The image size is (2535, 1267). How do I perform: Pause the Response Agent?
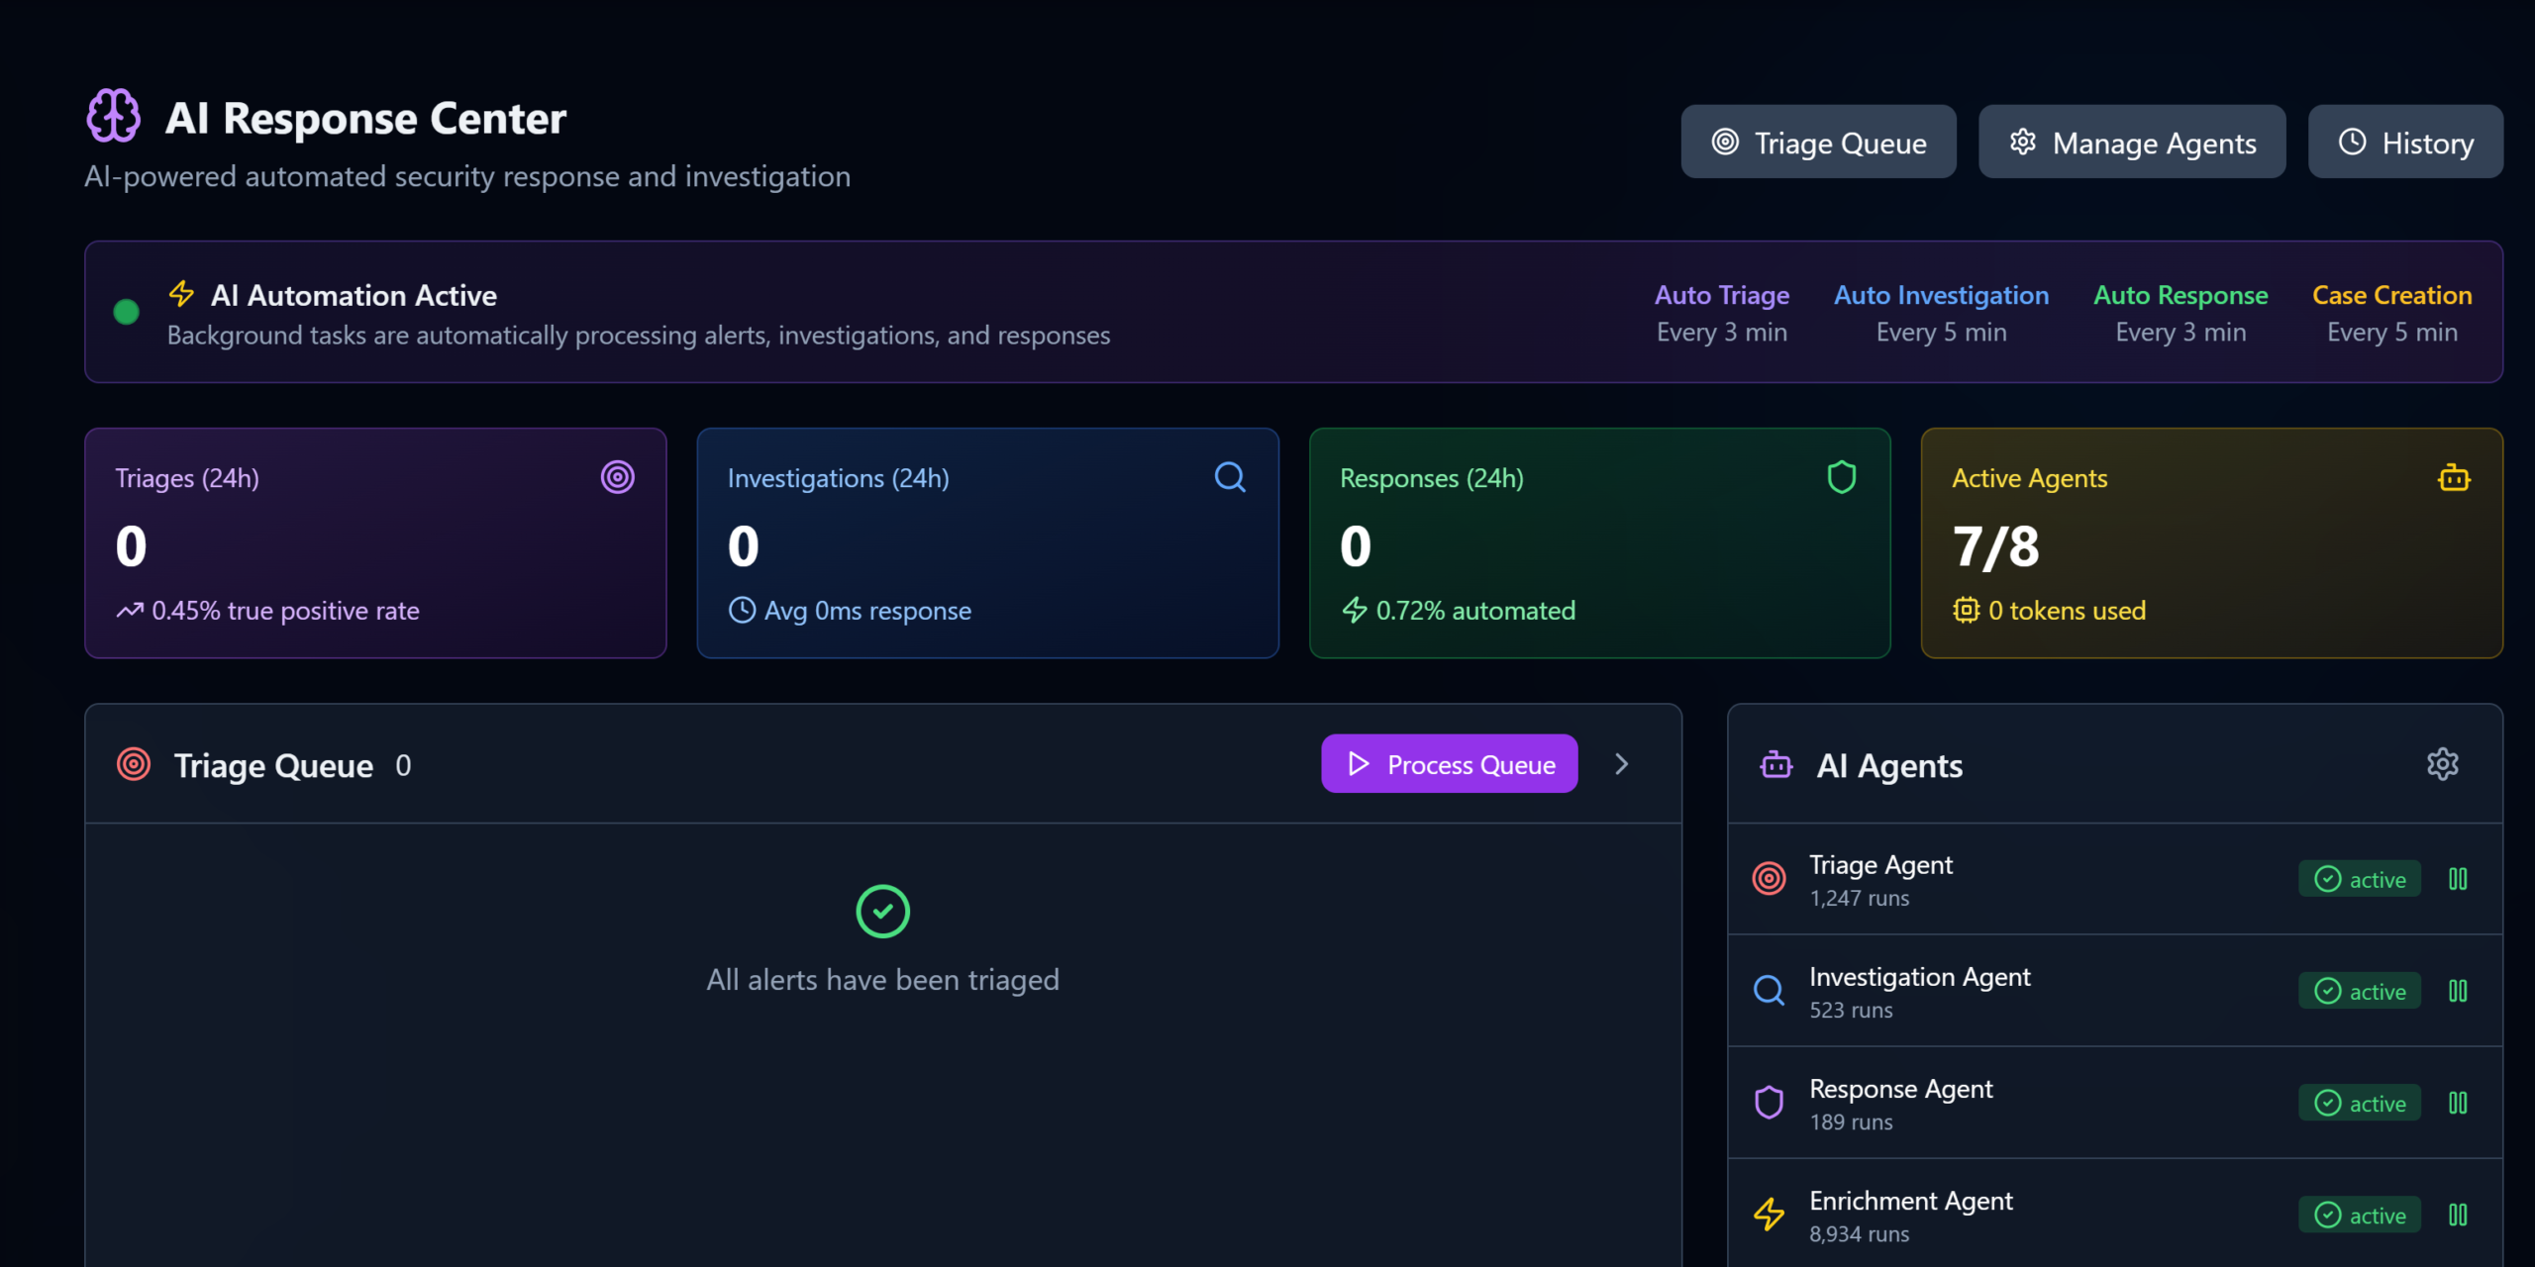coord(2458,1103)
